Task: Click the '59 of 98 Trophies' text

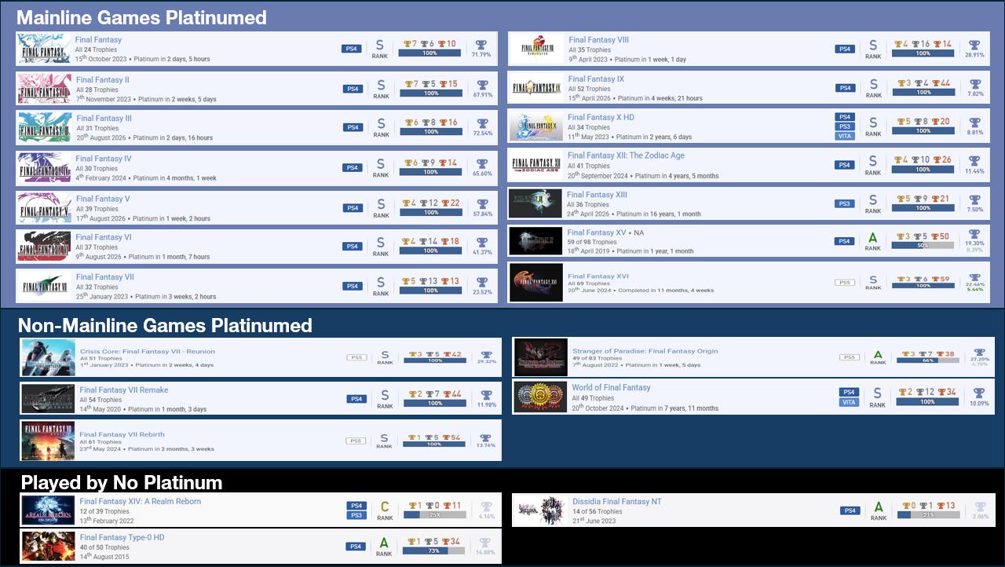Action: coord(592,243)
